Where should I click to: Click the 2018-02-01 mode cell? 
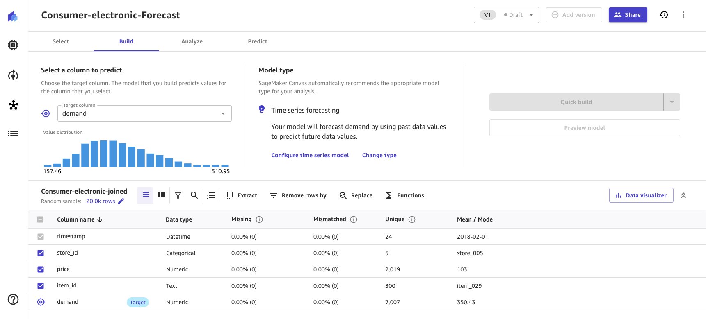pos(473,237)
